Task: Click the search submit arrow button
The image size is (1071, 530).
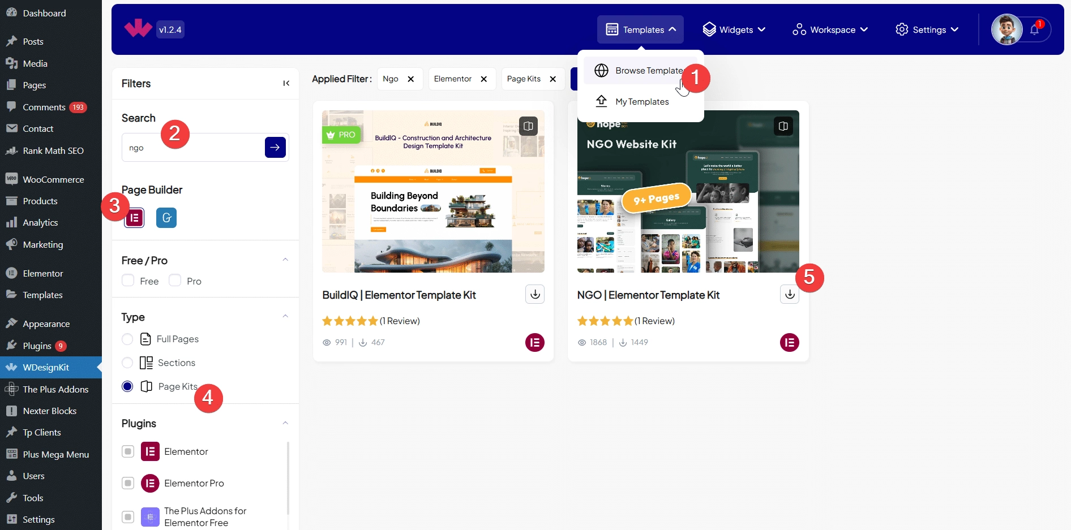Action: pyautogui.click(x=275, y=148)
